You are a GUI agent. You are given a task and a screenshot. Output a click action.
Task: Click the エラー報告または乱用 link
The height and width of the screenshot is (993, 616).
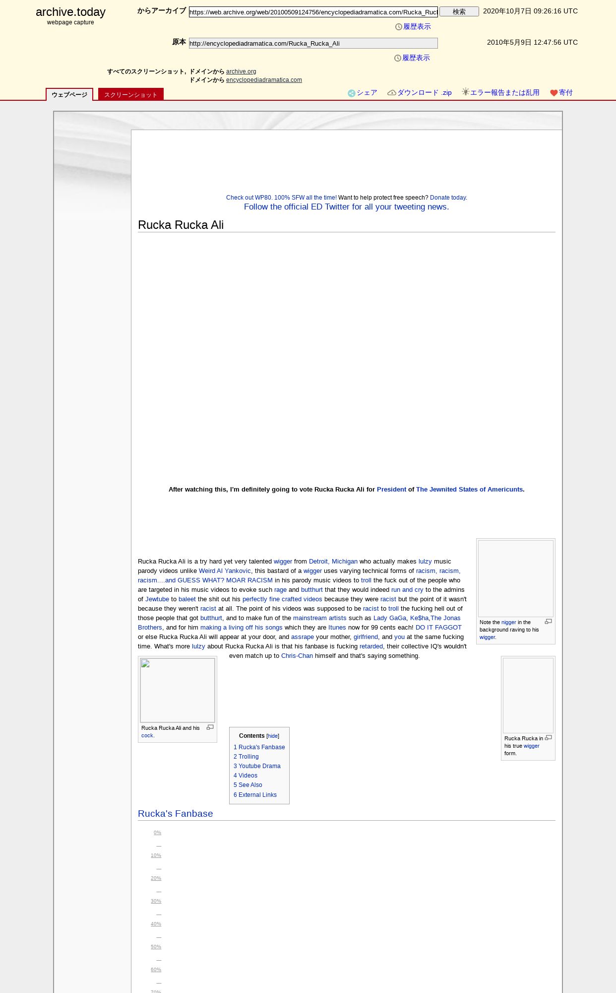[505, 93]
